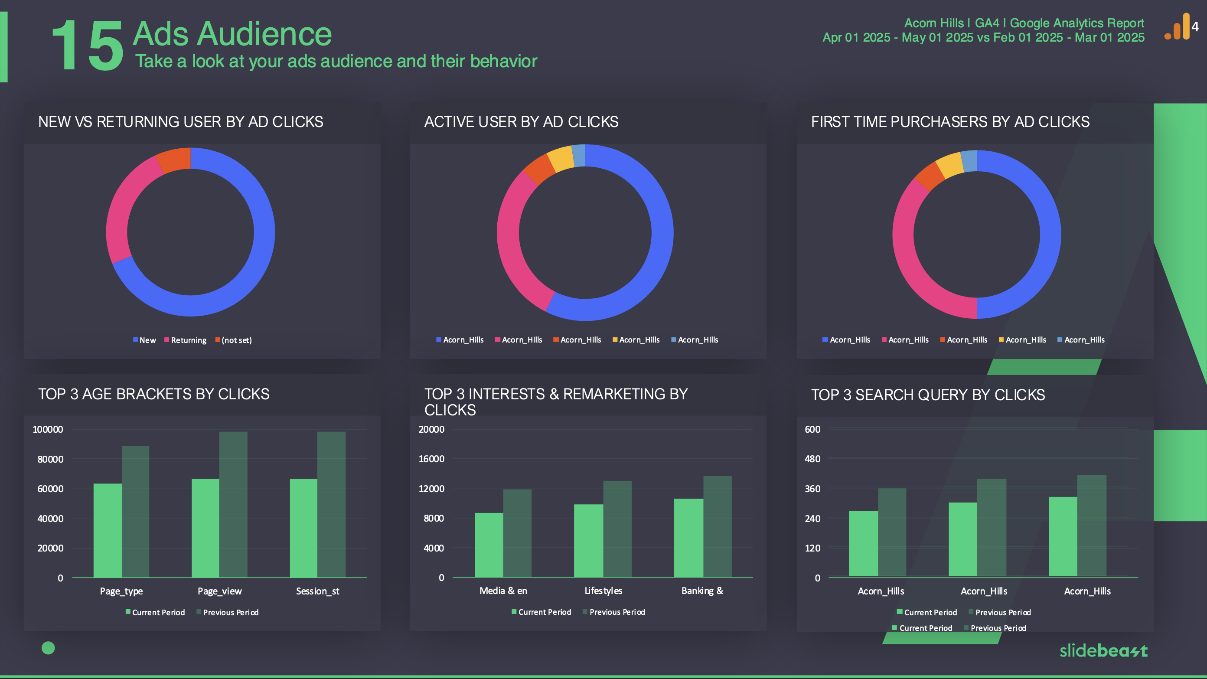The width and height of the screenshot is (1207, 679).
Task: Click yellow Acorn_Hills legend in Active User chart
Action: coord(636,340)
